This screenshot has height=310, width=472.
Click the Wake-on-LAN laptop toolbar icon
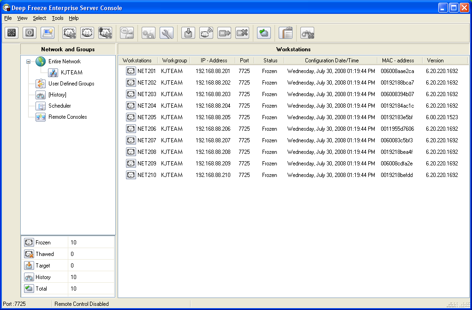coord(48,33)
